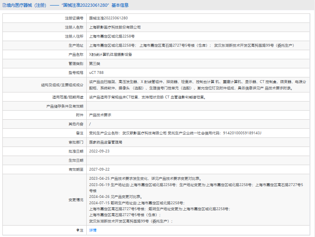Click the 结构及组成 description text
Image resolution: width=315 pixels, height=237 pixels.
[x=197, y=85]
